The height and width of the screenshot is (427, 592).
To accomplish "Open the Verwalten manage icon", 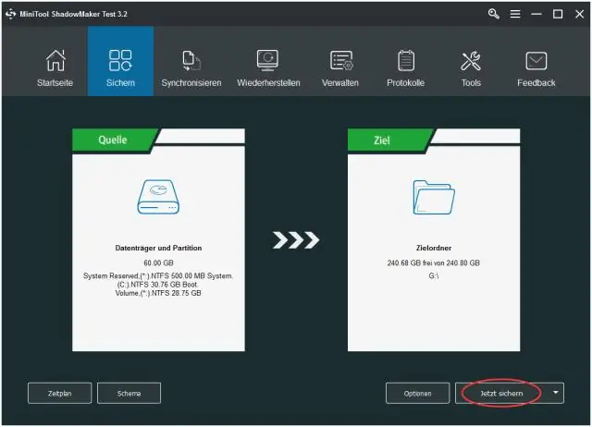I will click(341, 60).
